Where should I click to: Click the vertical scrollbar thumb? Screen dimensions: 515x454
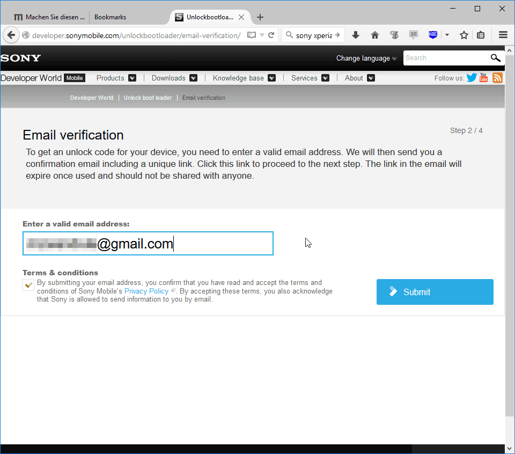coord(510,235)
